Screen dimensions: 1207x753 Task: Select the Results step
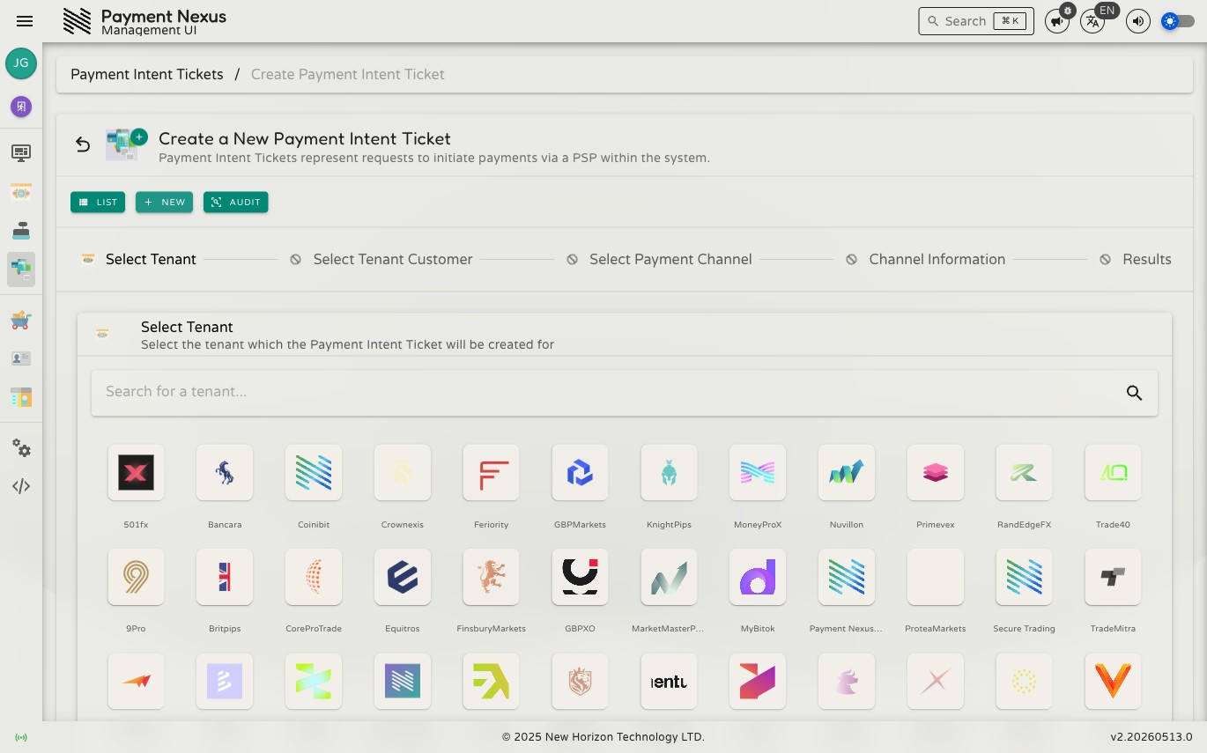[1135, 259]
